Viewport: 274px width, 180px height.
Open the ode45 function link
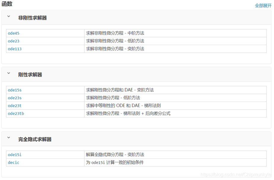(x=13, y=33)
